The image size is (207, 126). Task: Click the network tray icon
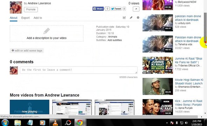(x=182, y=123)
